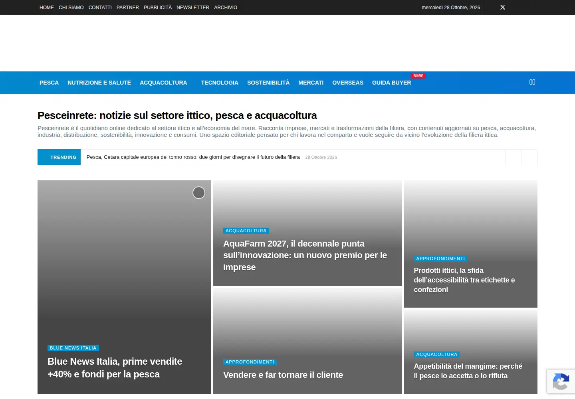Select TECNOLOGIA category in navbar

coord(220,83)
